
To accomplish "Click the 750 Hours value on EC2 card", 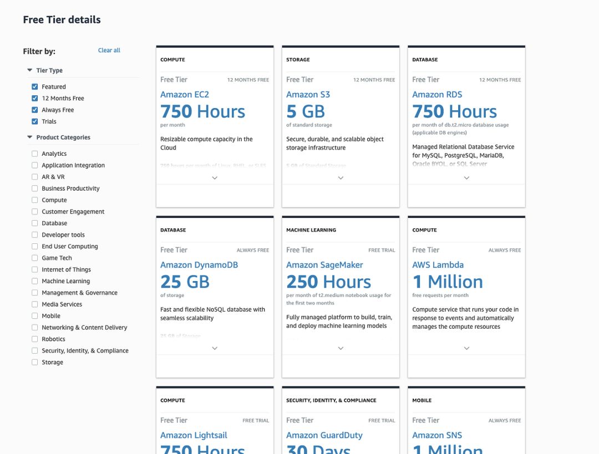I will point(203,111).
